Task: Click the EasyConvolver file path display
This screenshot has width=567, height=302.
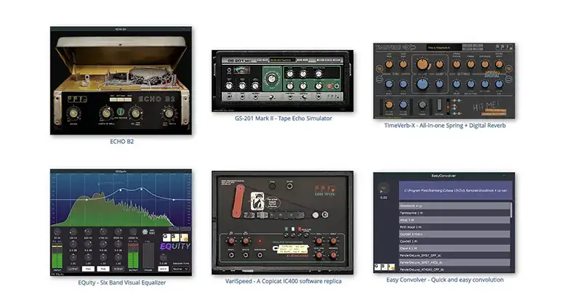Action: pos(456,190)
